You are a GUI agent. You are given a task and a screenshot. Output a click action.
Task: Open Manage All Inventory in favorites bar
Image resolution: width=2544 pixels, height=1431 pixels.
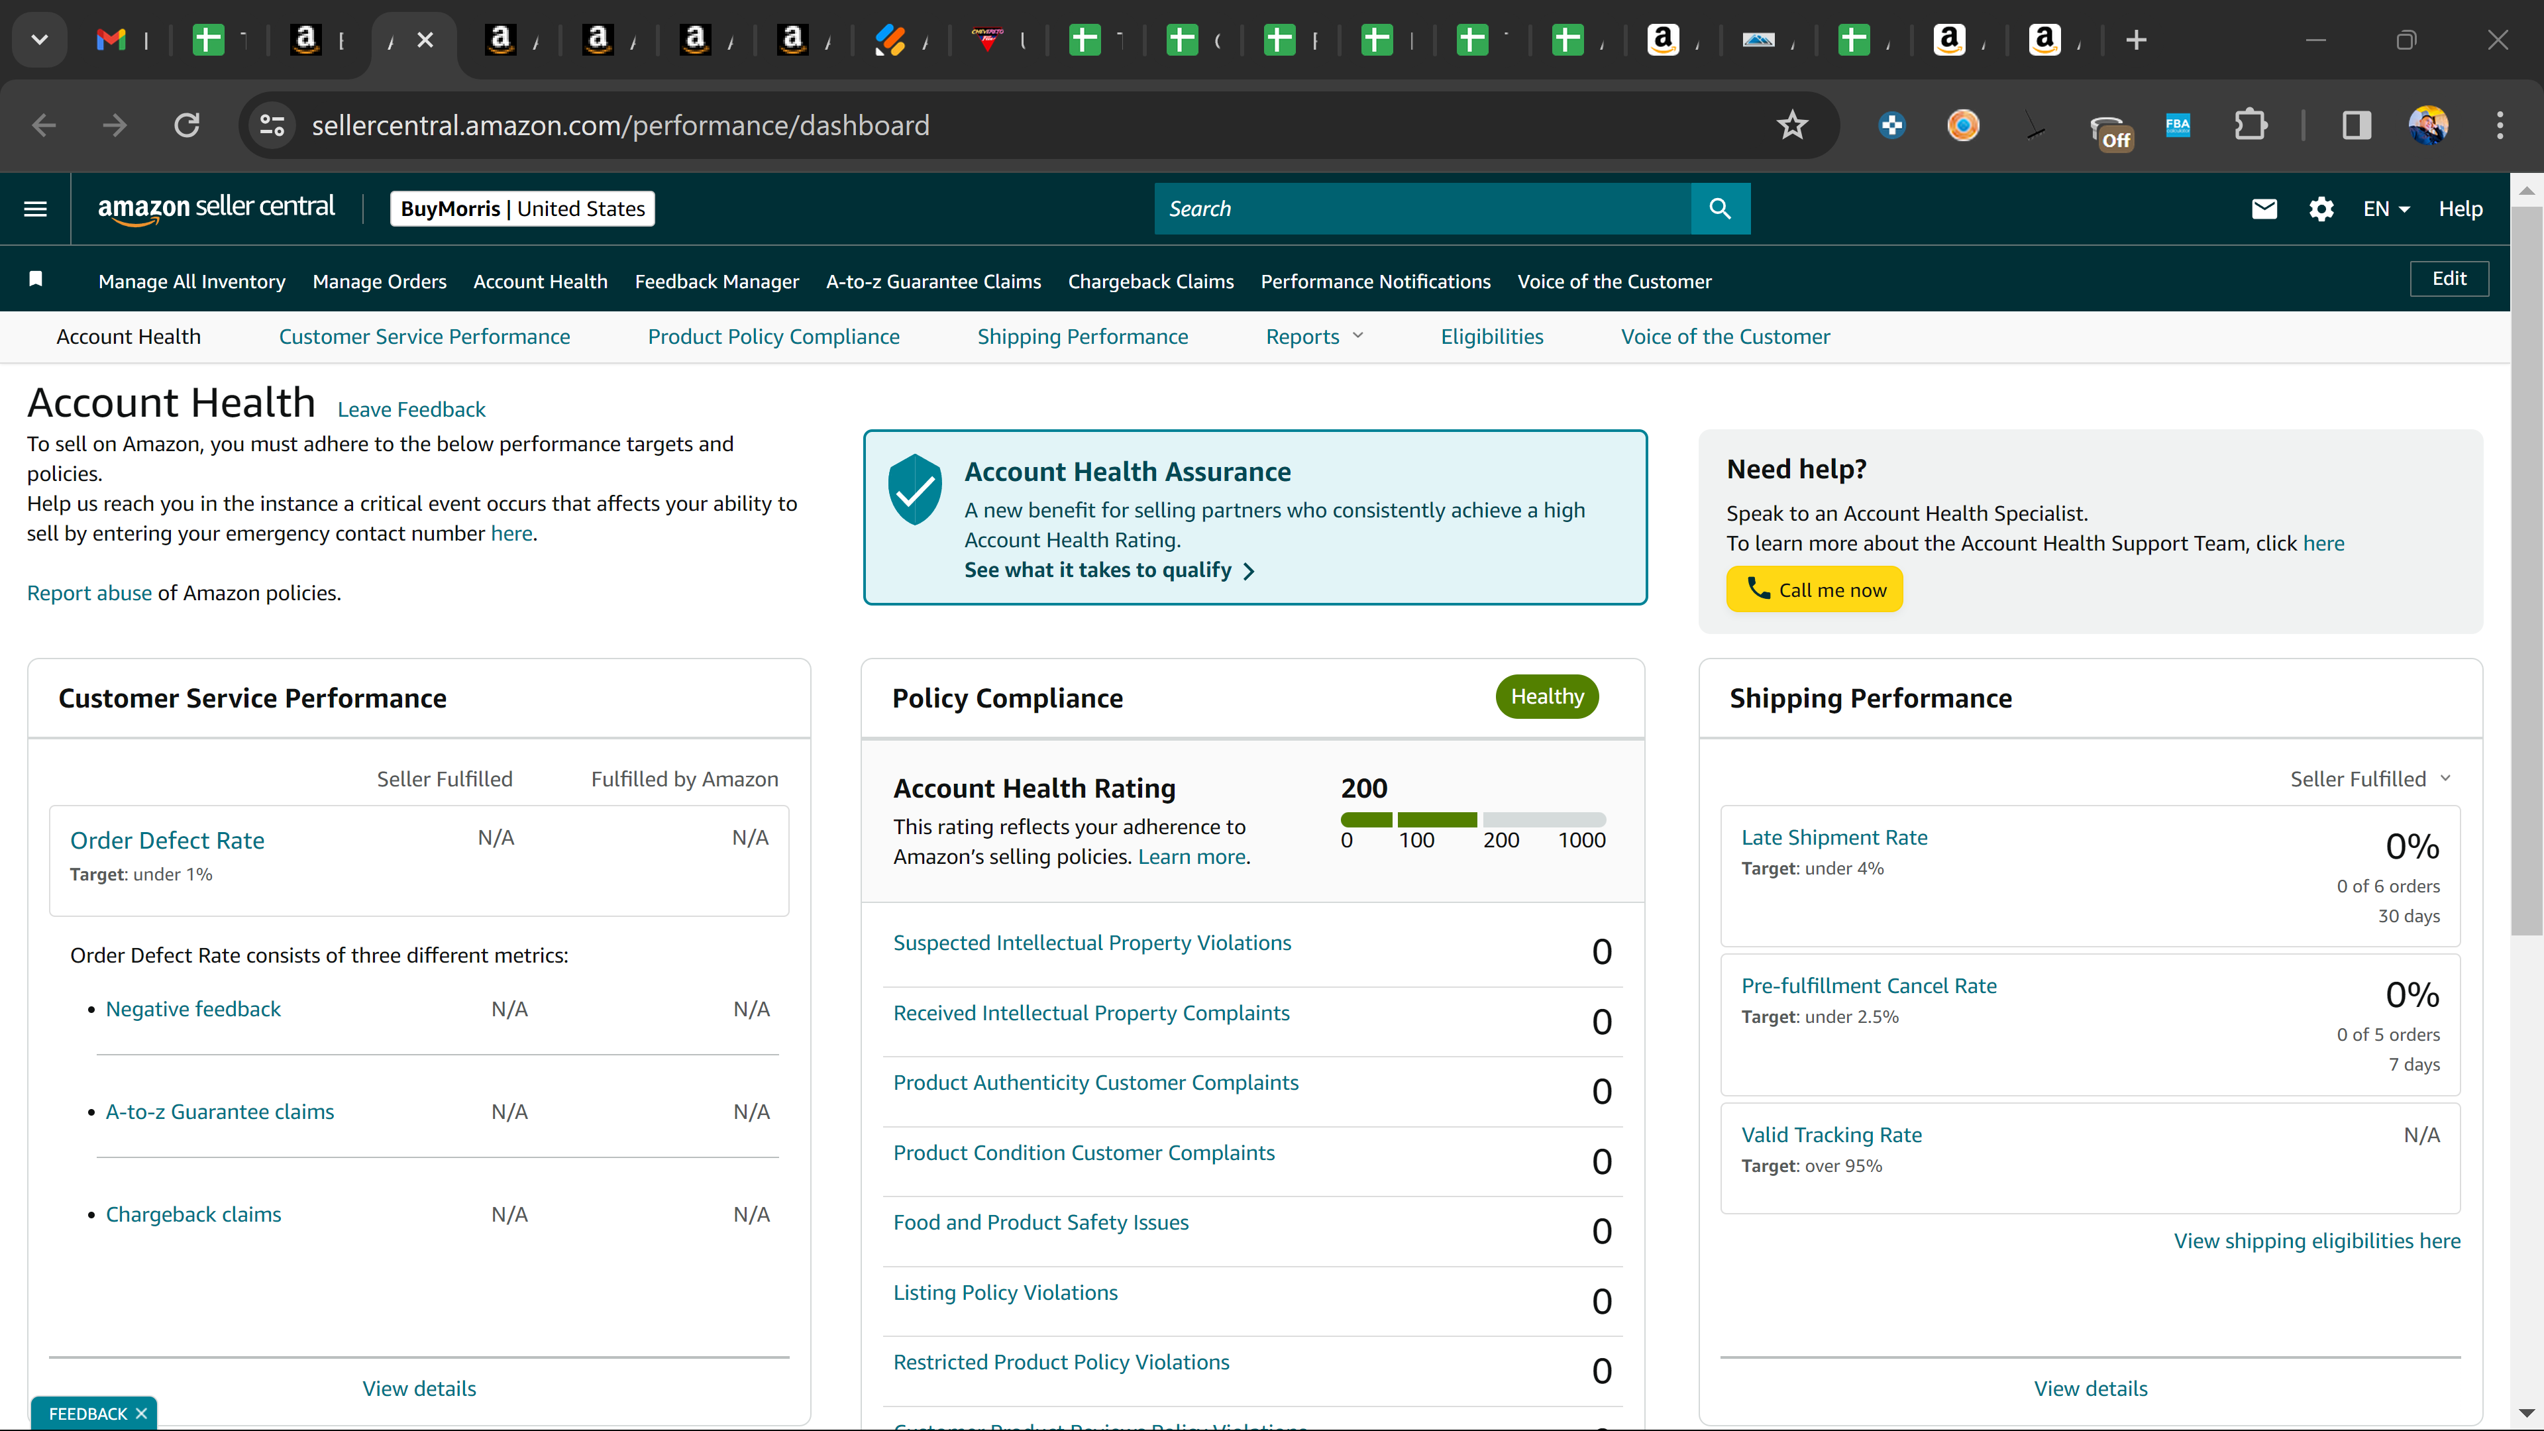(x=191, y=282)
